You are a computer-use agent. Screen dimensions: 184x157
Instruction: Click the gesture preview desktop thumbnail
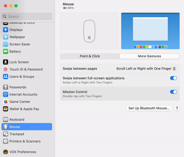pyautogui.click(x=150, y=31)
